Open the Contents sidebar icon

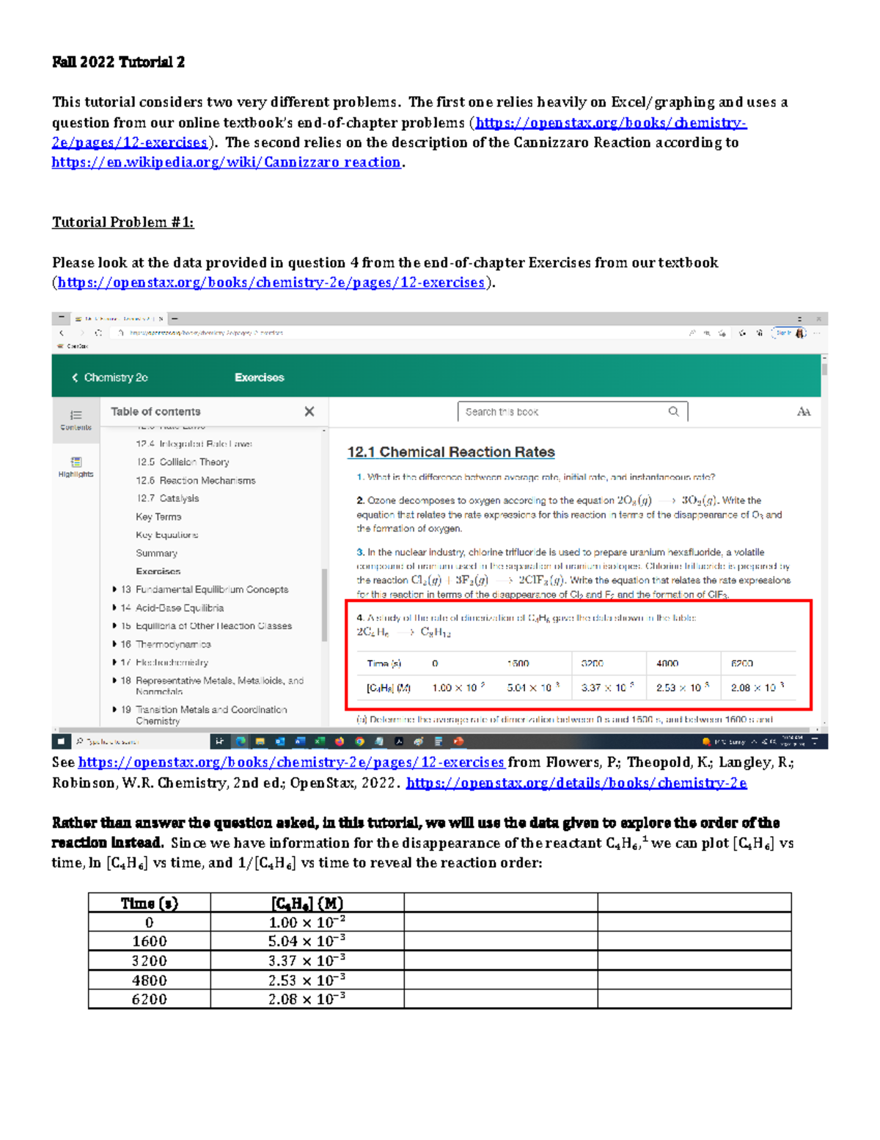76,418
